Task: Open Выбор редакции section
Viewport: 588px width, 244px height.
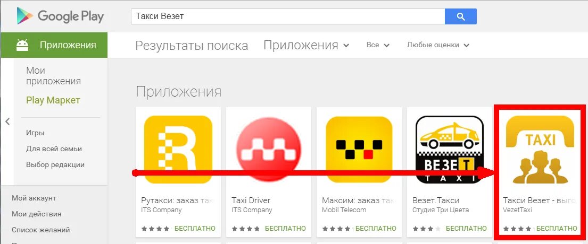Action: (x=55, y=165)
